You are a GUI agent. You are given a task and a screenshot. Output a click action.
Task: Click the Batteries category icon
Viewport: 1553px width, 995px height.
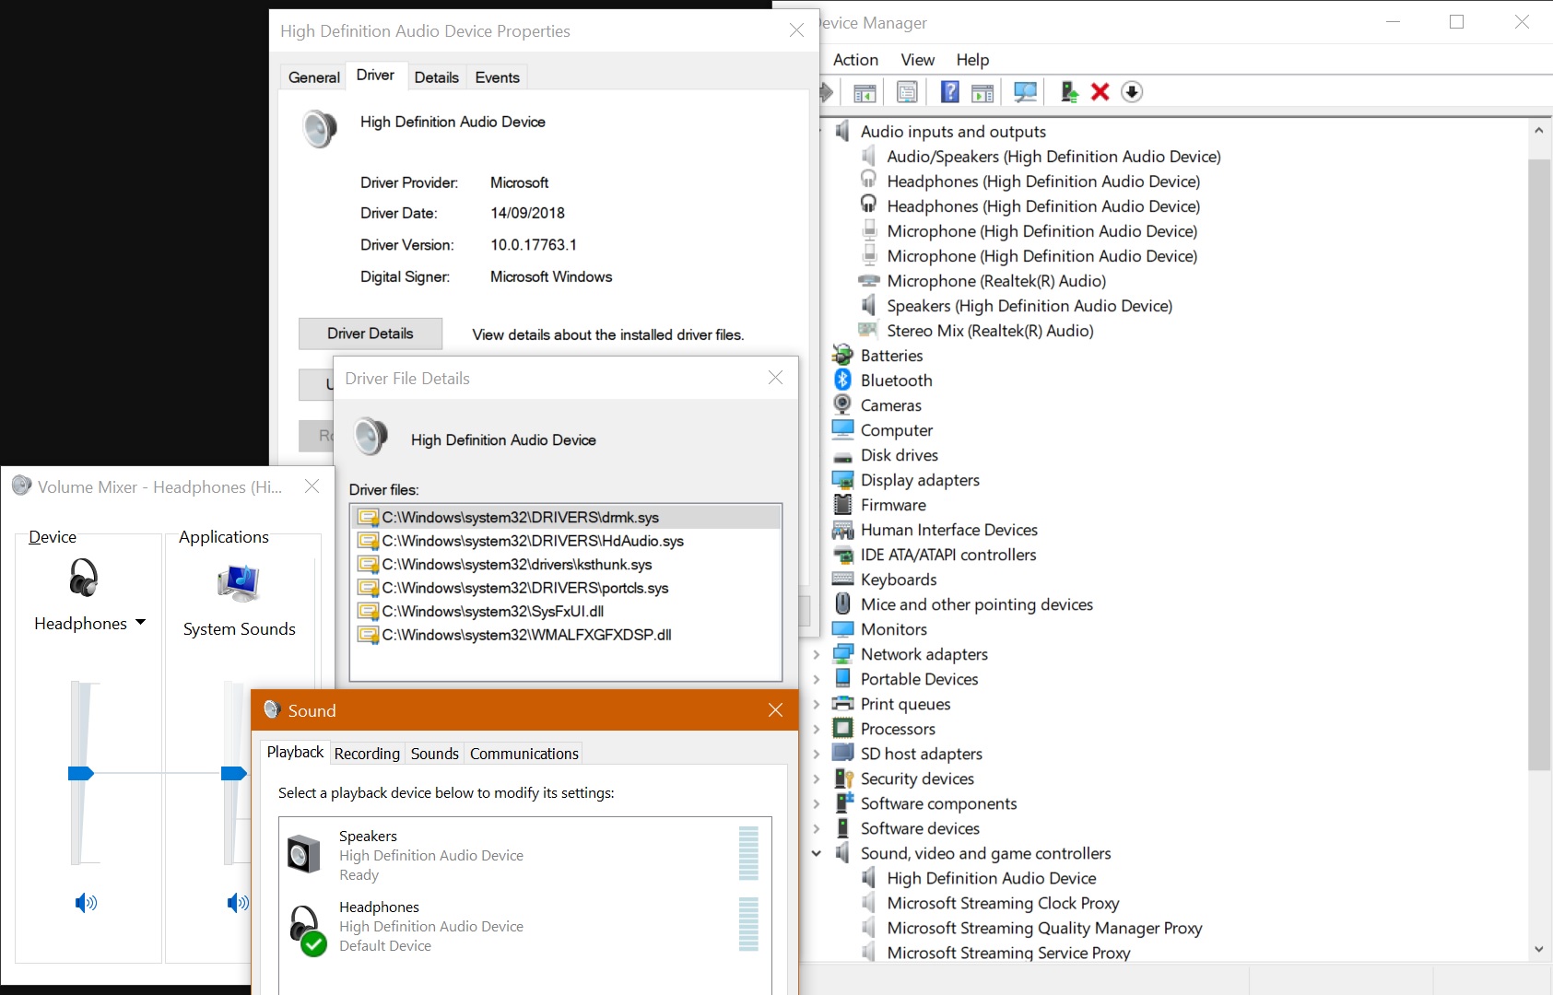click(x=842, y=355)
